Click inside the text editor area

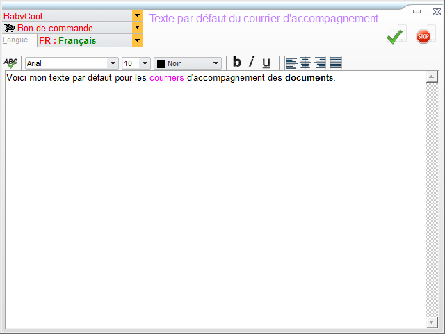209,195
